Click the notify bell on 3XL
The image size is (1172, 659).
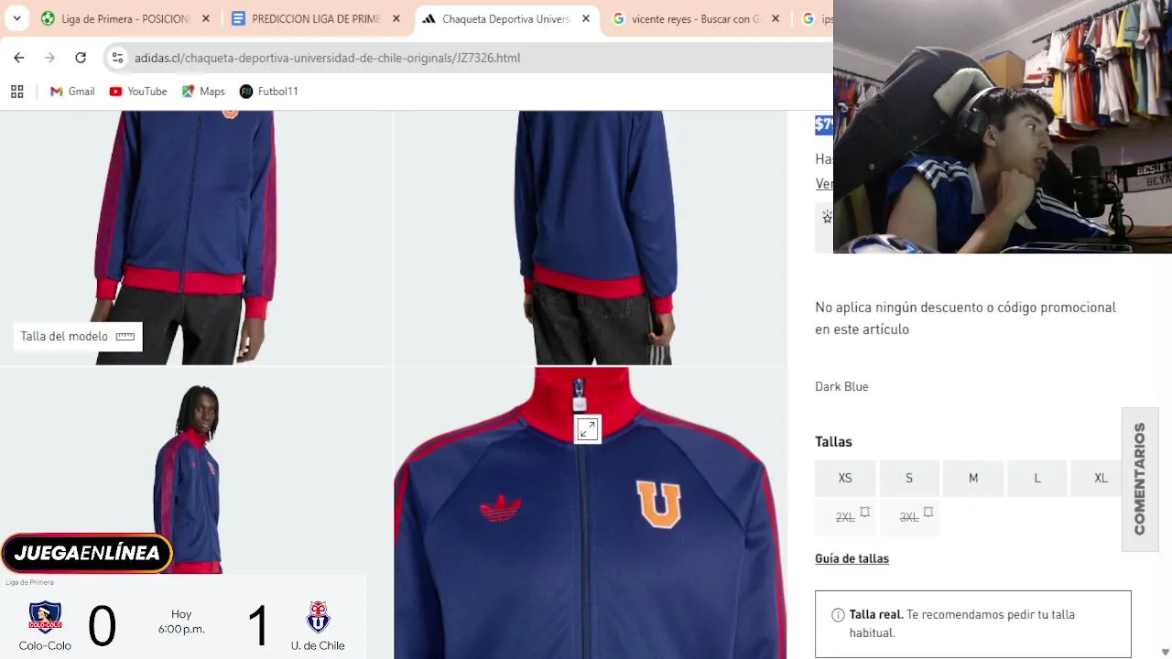928,512
